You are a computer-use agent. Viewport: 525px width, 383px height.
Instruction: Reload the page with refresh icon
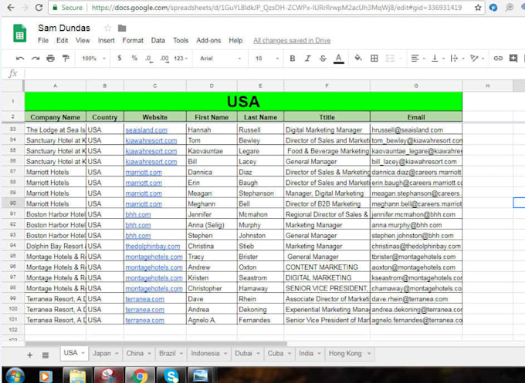(x=39, y=8)
